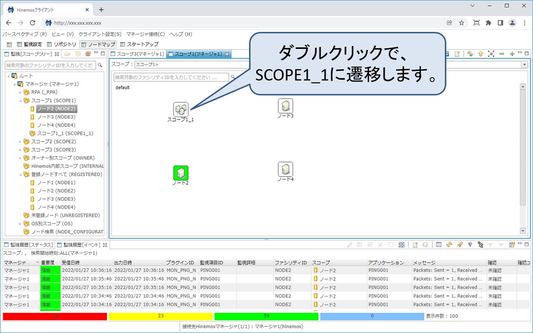
Task: Click the brush icon in event toolbar
Action: point(460,245)
